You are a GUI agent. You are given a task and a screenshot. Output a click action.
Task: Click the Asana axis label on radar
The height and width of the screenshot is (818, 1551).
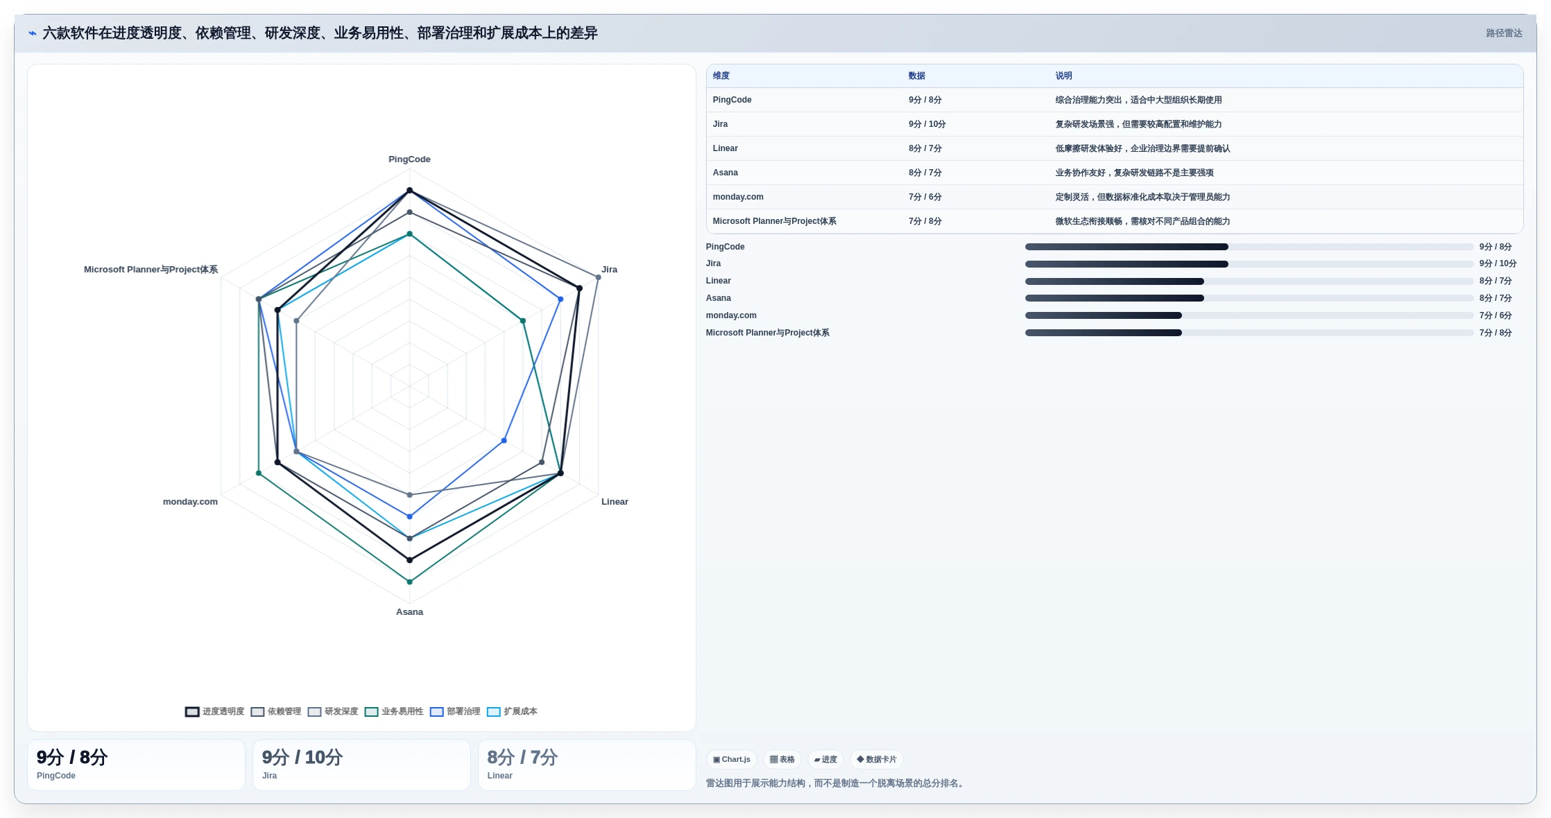tap(409, 612)
